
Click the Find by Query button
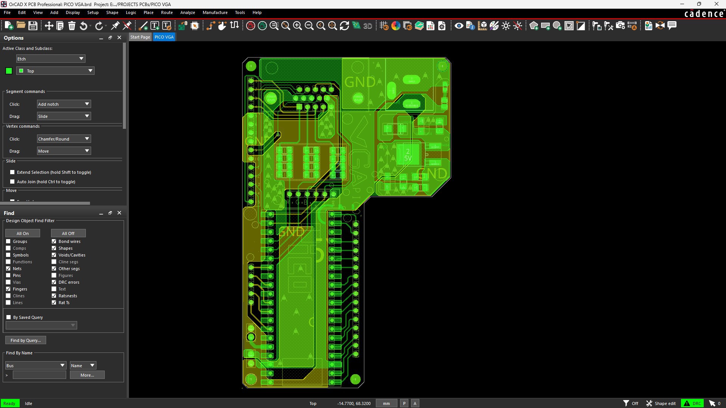pyautogui.click(x=26, y=340)
